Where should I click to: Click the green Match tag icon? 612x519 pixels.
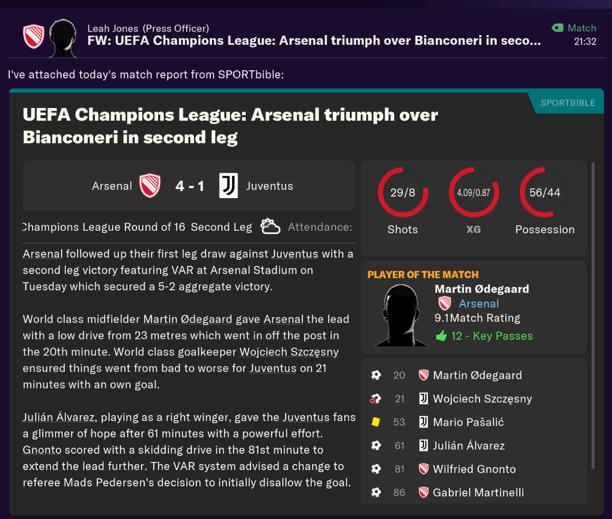[557, 28]
